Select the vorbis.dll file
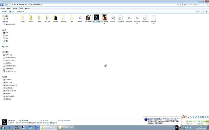Screen dimensions: 209x130 tap(129, 18)
